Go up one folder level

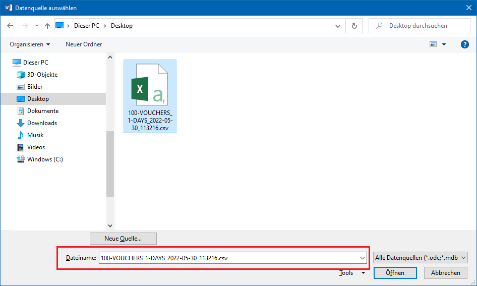pyautogui.click(x=47, y=26)
